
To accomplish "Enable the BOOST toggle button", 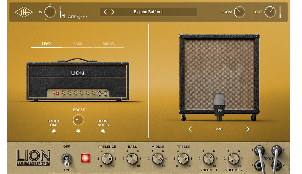I will [x=78, y=131].
